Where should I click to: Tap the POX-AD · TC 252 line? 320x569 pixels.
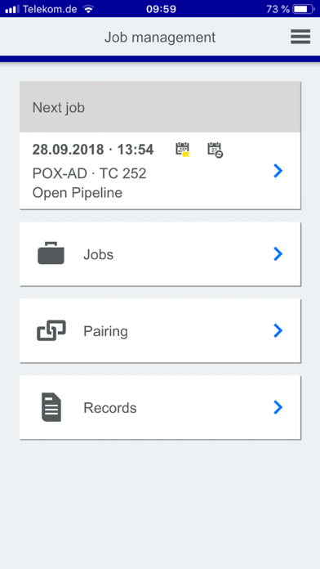pyautogui.click(x=89, y=174)
